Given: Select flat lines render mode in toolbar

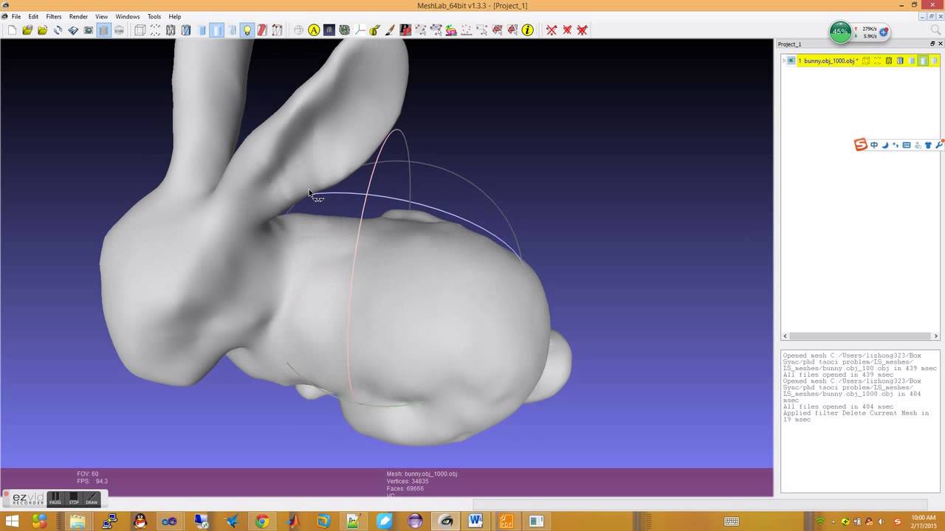Looking at the screenshot, I should click(202, 30).
